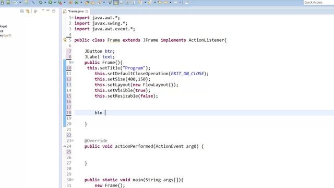The width and height of the screenshot is (334, 188).
Task: Click the Previous Annotation icon
Action: (150, 2)
